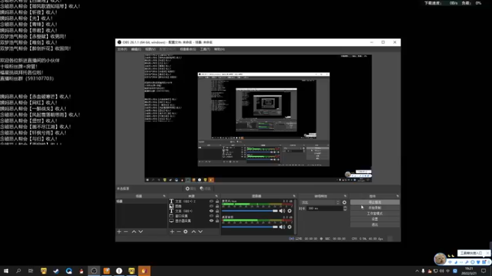
Task: Open the 视图(V) menu
Action: [150, 50]
